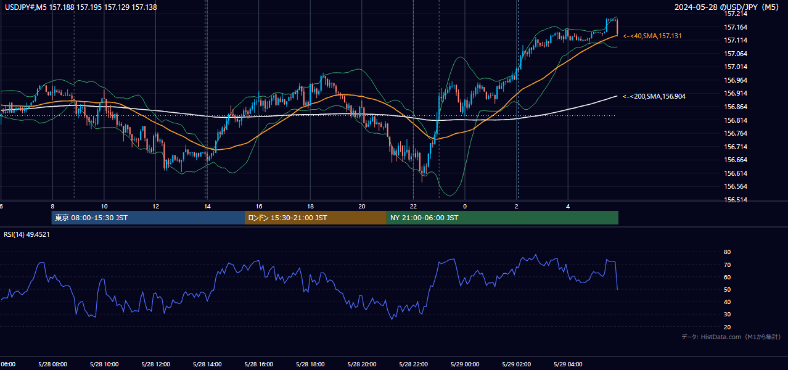Click the 5/28 20:00 date label
Image resolution: width=788 pixels, height=370 pixels.
(x=362, y=364)
